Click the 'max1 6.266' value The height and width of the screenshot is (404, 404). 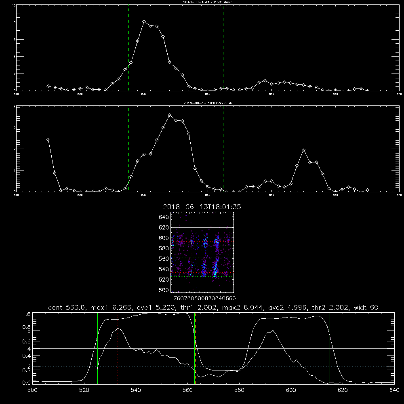111,307
